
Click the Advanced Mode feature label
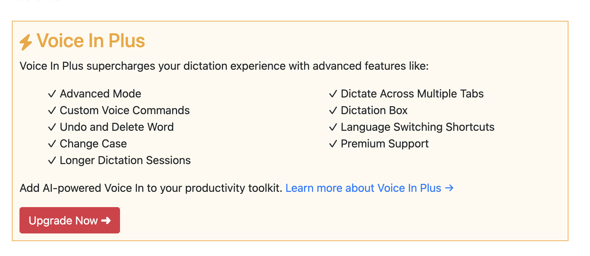[101, 93]
